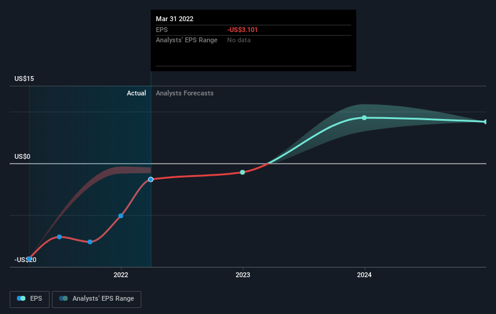Viewport: 496px width, 314px height.
Task: Toggle the Analysts' EPS Range legend
Action: pos(97,299)
